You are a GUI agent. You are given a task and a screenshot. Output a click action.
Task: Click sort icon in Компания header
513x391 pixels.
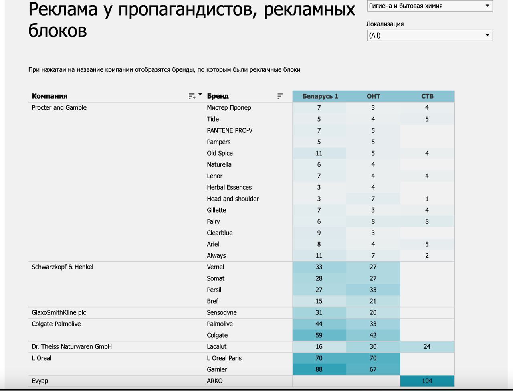tap(192, 96)
